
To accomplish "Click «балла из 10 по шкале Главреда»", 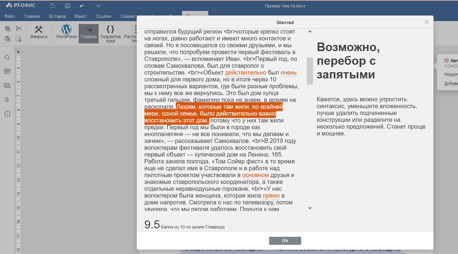I will coord(193,227).
